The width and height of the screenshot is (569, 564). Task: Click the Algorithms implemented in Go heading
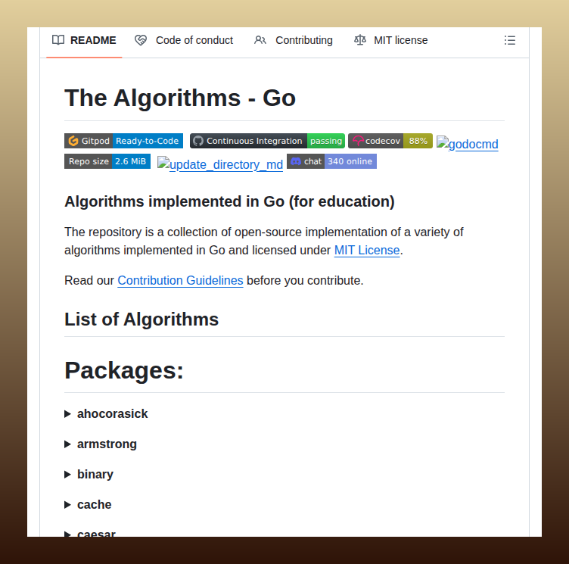pos(229,201)
